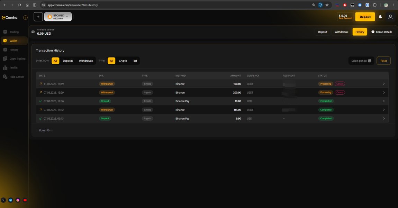Filter direction by Withdrawals
Image resolution: width=398 pixels, height=208 pixels.
[x=86, y=61]
